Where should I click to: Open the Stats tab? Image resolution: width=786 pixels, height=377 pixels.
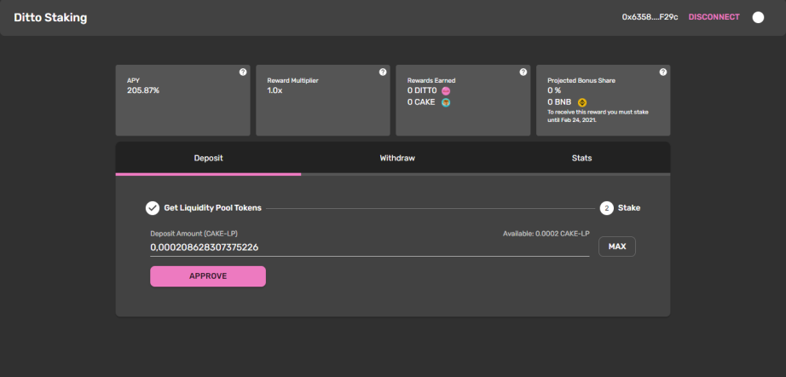coord(581,159)
